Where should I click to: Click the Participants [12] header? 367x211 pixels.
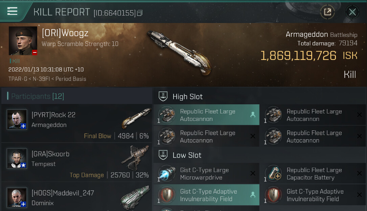38,97
